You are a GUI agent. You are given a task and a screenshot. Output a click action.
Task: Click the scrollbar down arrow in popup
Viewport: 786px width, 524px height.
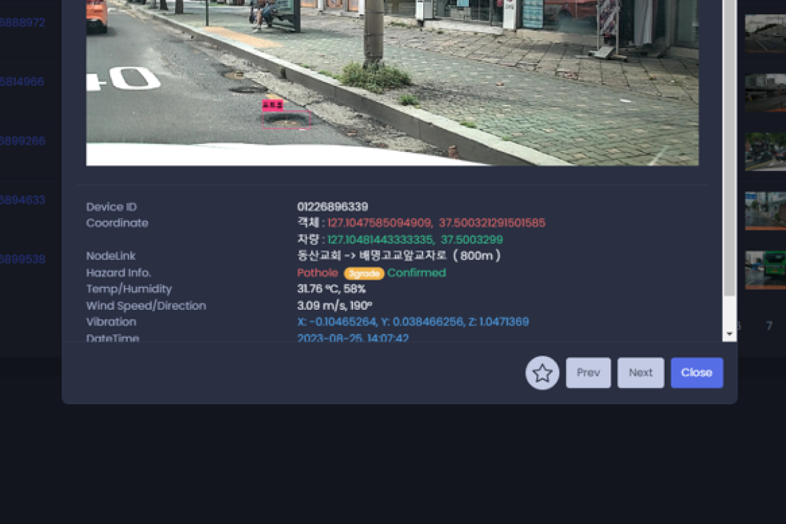point(729,334)
